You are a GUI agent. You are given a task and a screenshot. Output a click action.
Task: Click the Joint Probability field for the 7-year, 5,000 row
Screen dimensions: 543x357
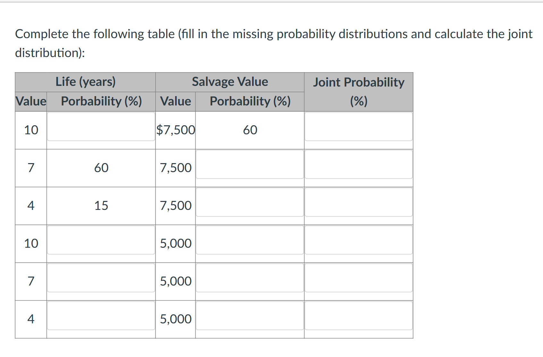[358, 278]
